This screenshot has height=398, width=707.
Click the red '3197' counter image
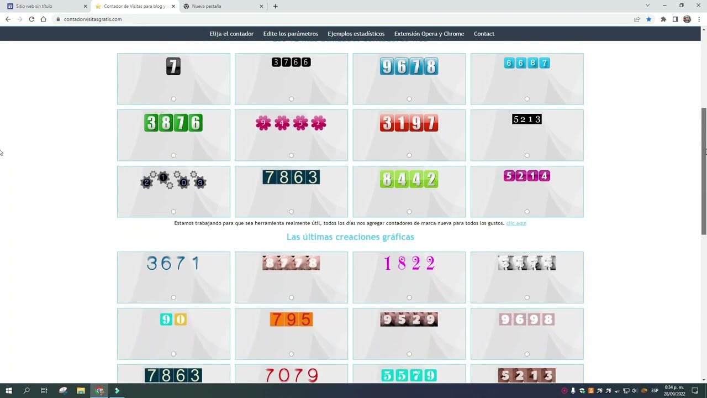click(x=409, y=123)
